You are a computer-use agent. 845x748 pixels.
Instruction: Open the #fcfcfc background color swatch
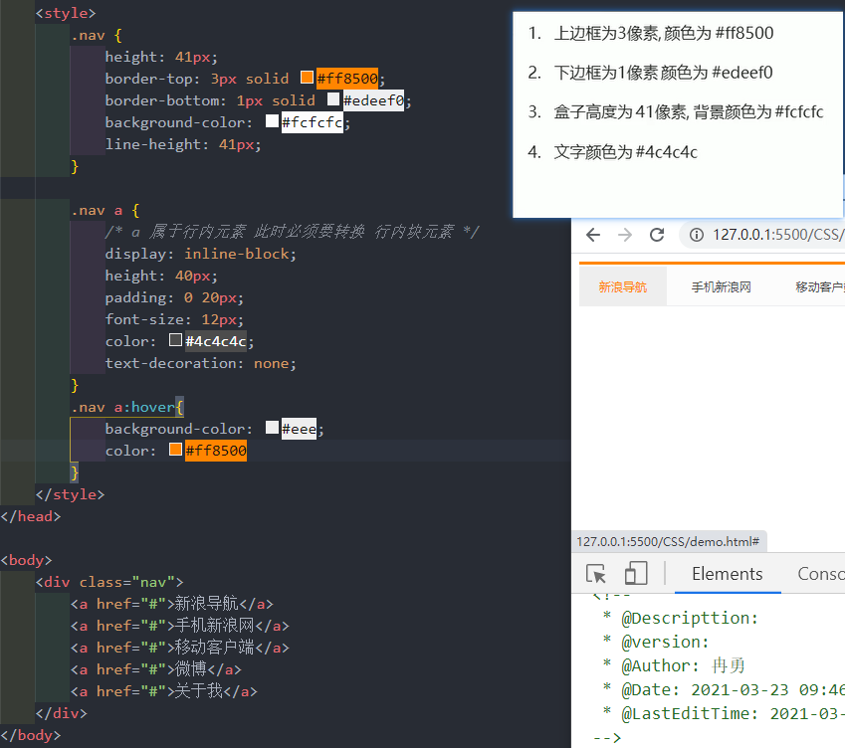coord(273,122)
